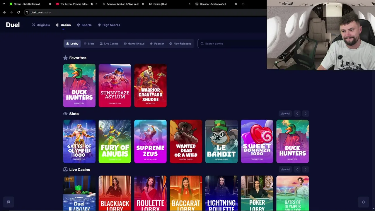Select the Lobby category tab
The height and width of the screenshot is (211, 375).
point(72,44)
